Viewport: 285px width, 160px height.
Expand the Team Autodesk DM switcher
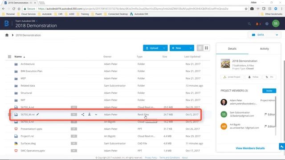coord(26,21)
